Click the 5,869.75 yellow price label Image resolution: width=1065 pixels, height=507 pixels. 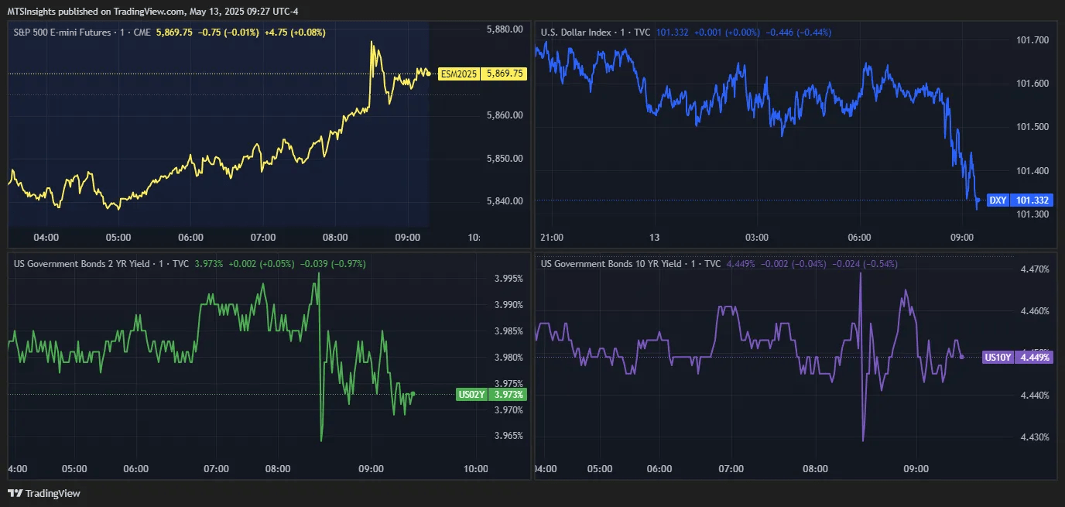(505, 74)
